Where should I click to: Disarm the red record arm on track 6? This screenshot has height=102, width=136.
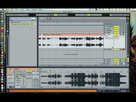123,49
